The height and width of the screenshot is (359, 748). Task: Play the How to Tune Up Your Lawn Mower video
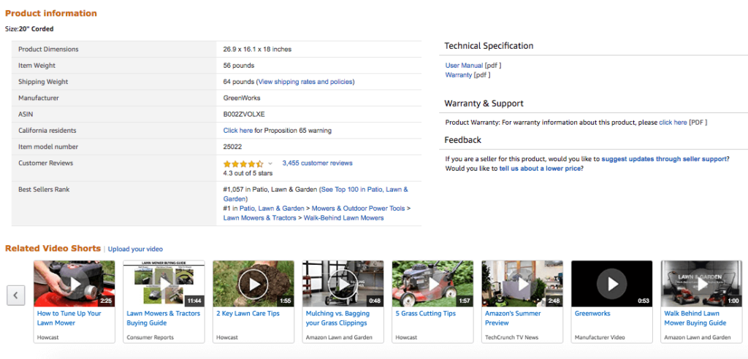tap(75, 283)
